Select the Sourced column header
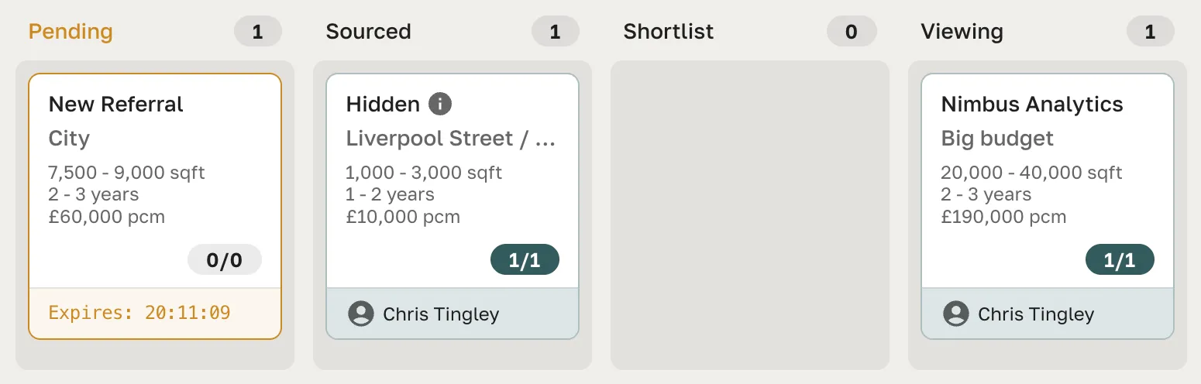This screenshot has height=384, width=1201. click(368, 32)
